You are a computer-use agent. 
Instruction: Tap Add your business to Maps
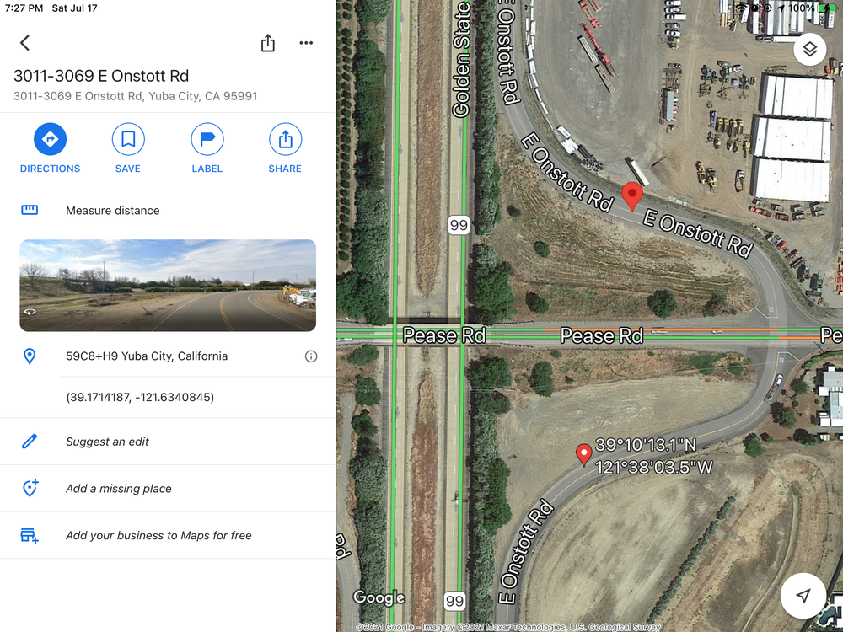[x=168, y=535]
